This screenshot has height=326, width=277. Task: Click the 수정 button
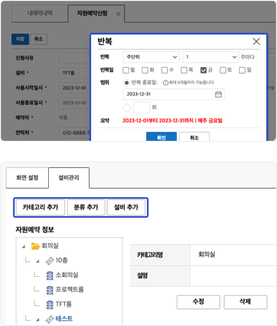[x=198, y=302]
